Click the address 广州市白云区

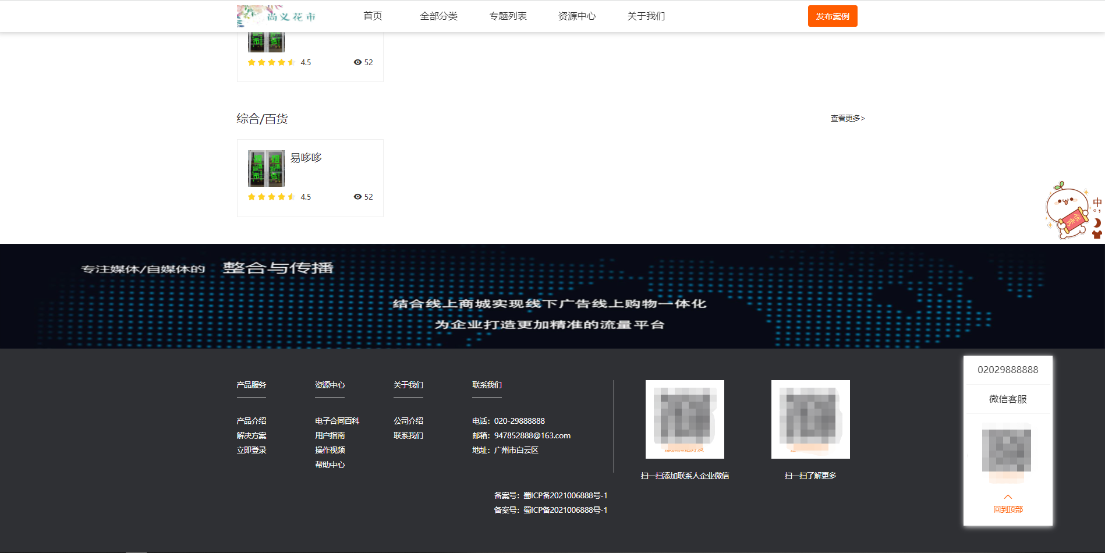click(516, 450)
